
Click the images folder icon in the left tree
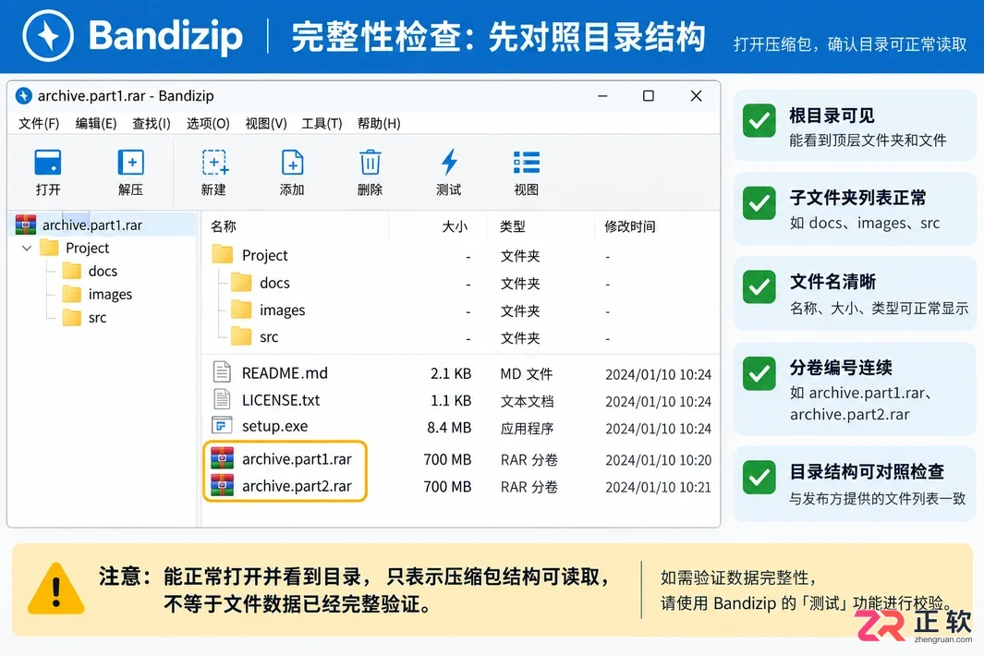point(71,294)
